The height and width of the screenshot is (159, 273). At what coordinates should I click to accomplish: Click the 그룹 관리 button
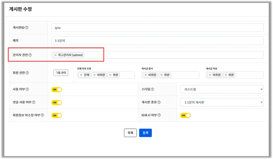tap(61, 73)
